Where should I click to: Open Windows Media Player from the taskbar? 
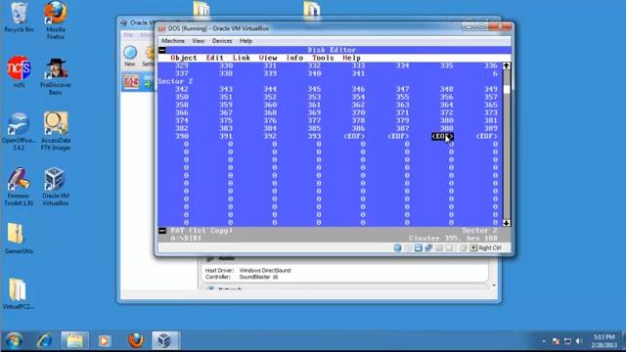105,341
